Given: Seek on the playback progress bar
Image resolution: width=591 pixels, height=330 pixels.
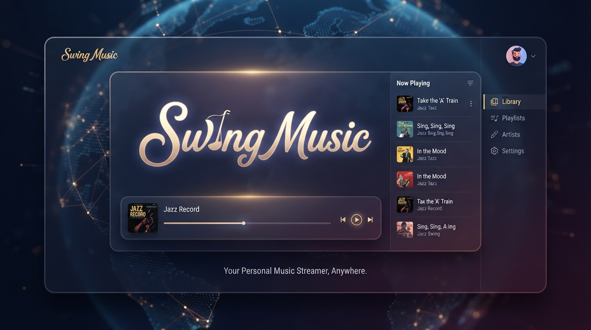Looking at the screenshot, I should [x=247, y=223].
